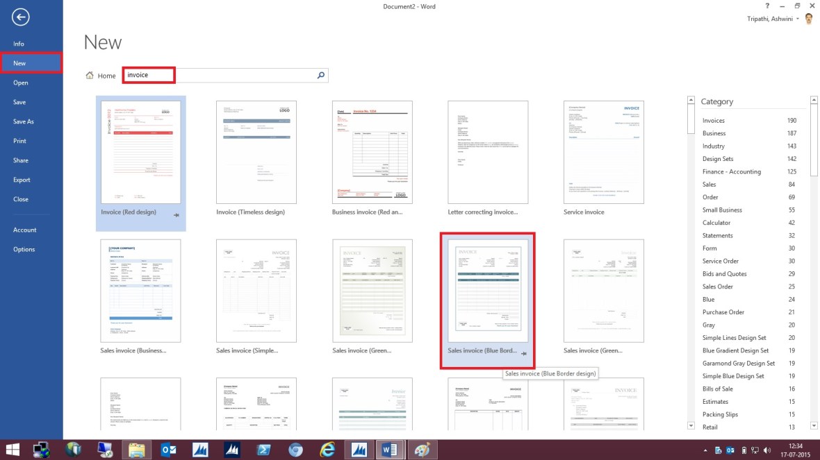Click the Home house icon above the search bar

(90, 75)
